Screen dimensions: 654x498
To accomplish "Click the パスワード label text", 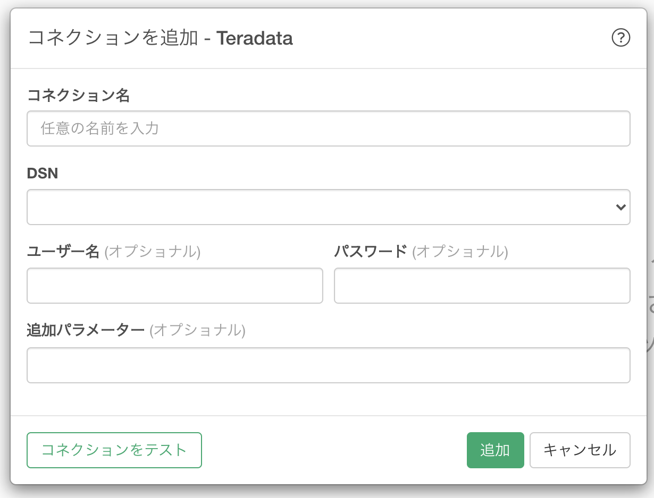I will pyautogui.click(x=371, y=252).
